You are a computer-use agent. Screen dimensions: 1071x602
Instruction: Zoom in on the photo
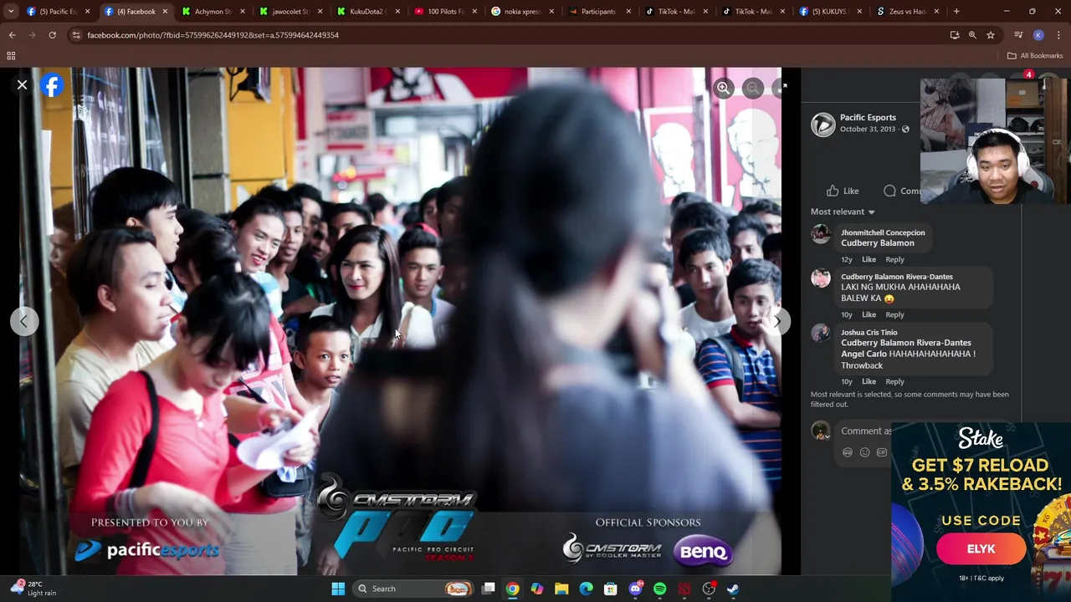pyautogui.click(x=724, y=88)
